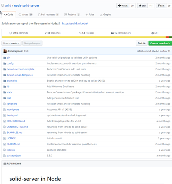Viewport: 172px width, 184px height.
Task: Open the node-solid-server repository link
Action: coord(26,6)
